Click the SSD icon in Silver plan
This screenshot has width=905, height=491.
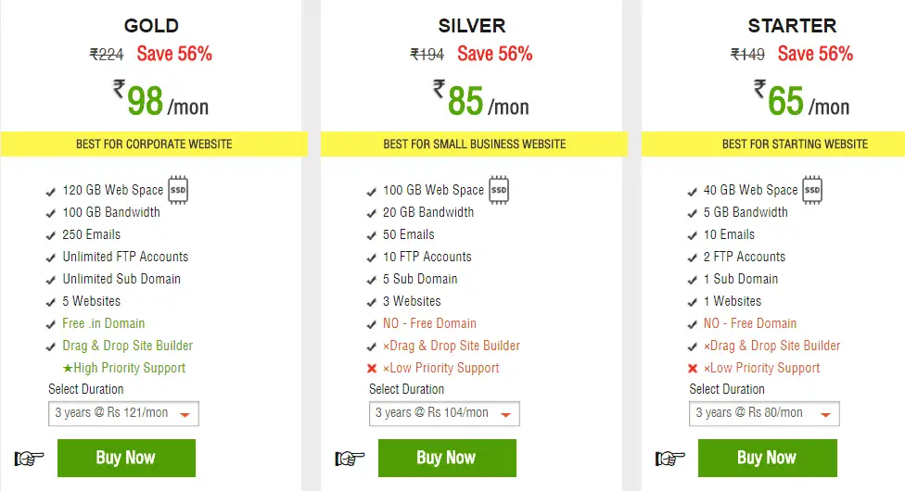pos(499,189)
